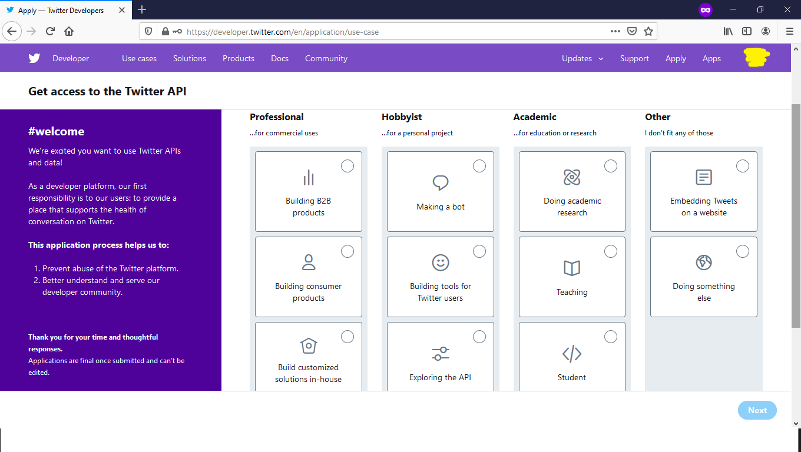Open the Community menu item
The height and width of the screenshot is (452, 801).
(x=326, y=58)
